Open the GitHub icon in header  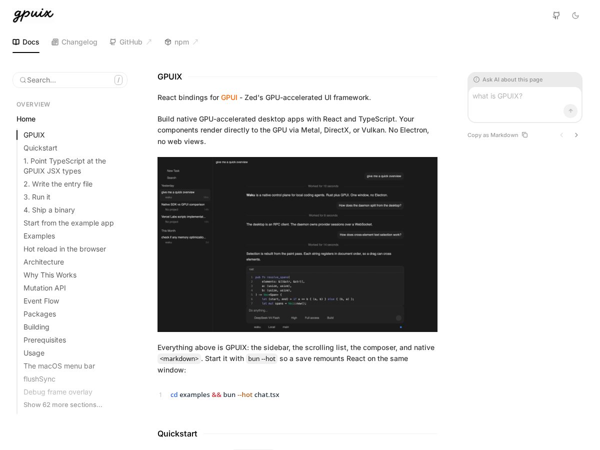[x=556, y=15]
